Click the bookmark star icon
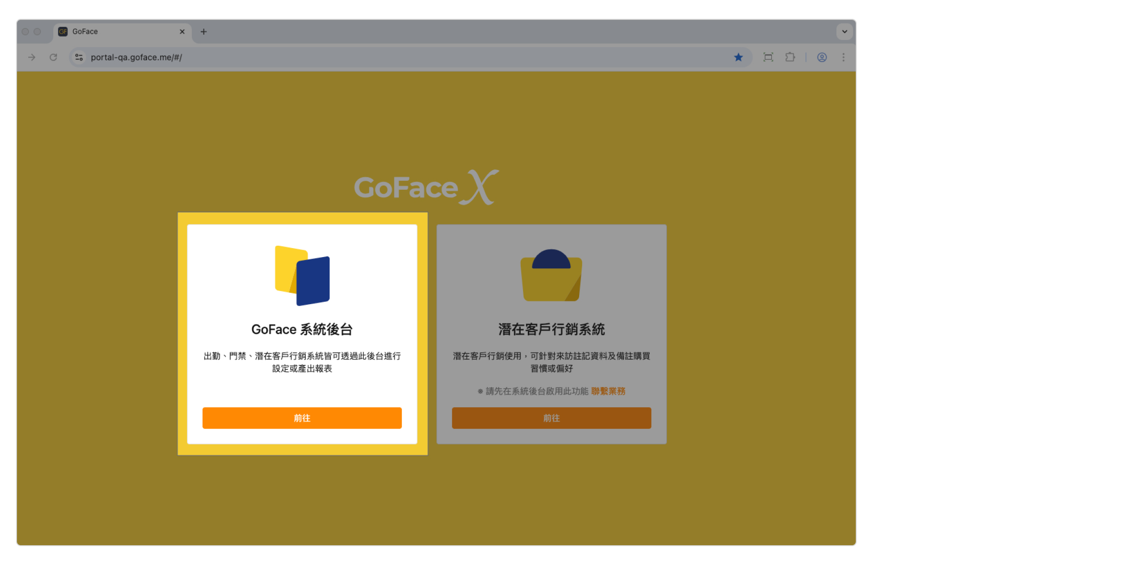The image size is (1131, 565). point(738,57)
